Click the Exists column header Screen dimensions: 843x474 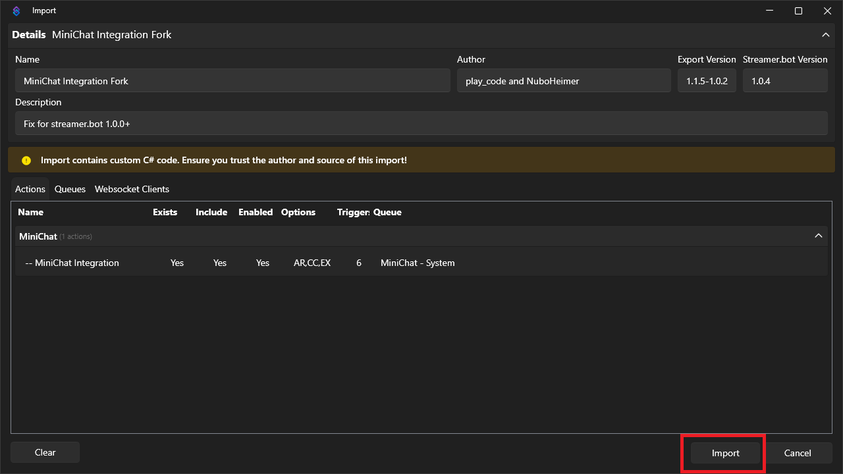165,212
